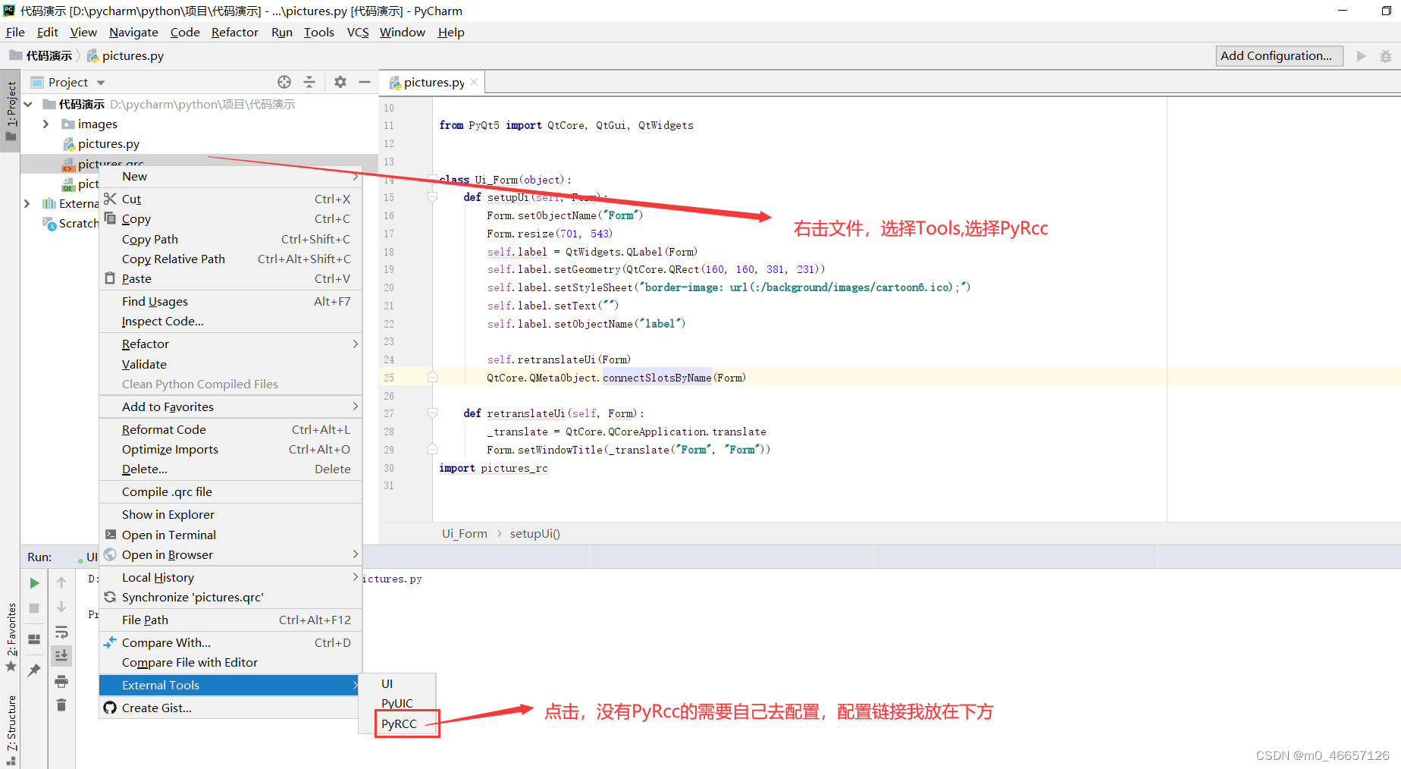This screenshot has height=769, width=1401.
Task: Click the sync icon beside Synchronize 'pictures.qrc'
Action: 110,597
